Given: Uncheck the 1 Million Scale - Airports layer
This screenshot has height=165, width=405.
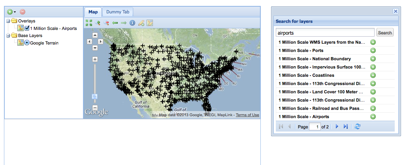Looking at the screenshot, I should pos(27,28).
